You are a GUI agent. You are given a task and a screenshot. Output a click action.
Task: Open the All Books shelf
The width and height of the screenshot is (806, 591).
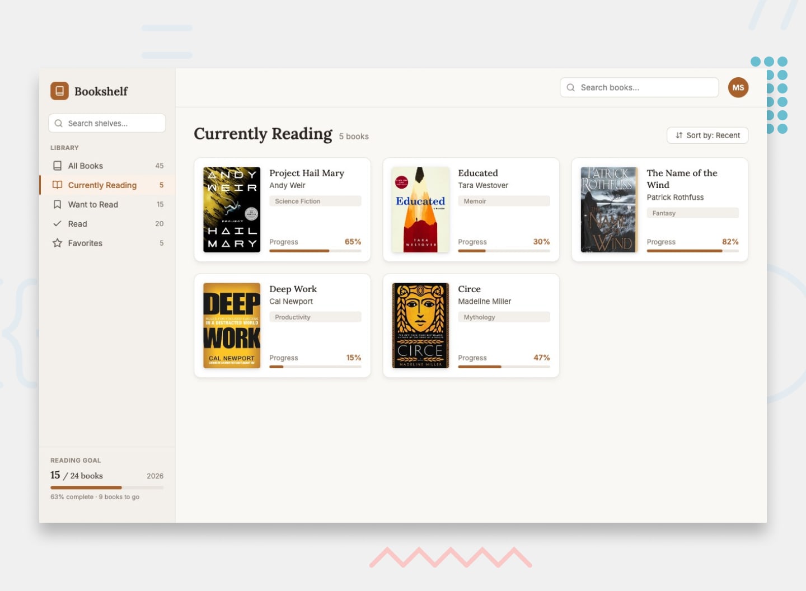(107, 166)
